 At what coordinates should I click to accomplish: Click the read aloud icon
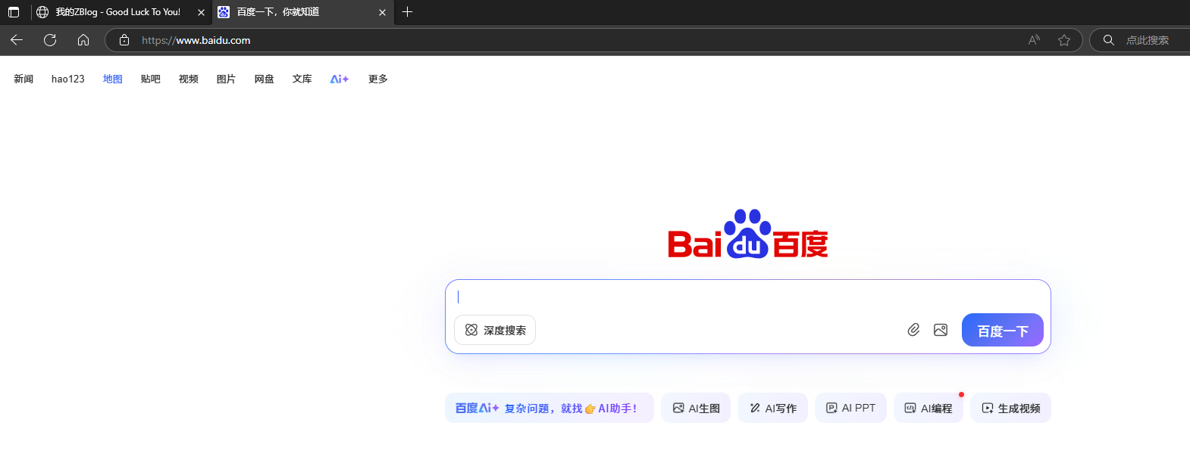(1034, 40)
